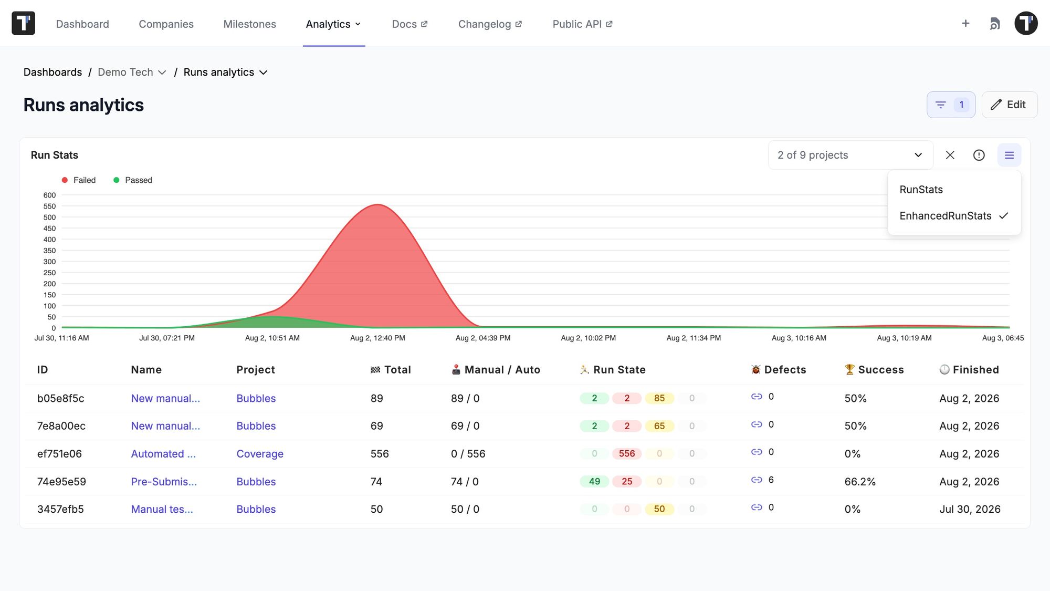Click the Edit pencil button
This screenshot has width=1050, height=591.
1009,105
